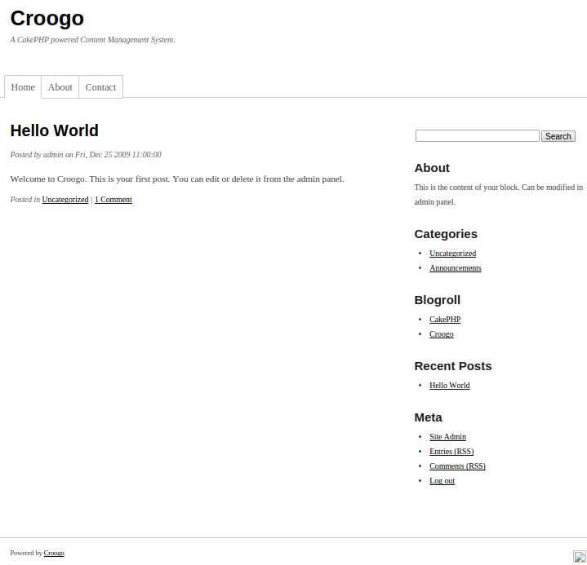Screen dimensions: 587x565
Task: Open Hello World under Recent Posts
Action: tap(450, 386)
